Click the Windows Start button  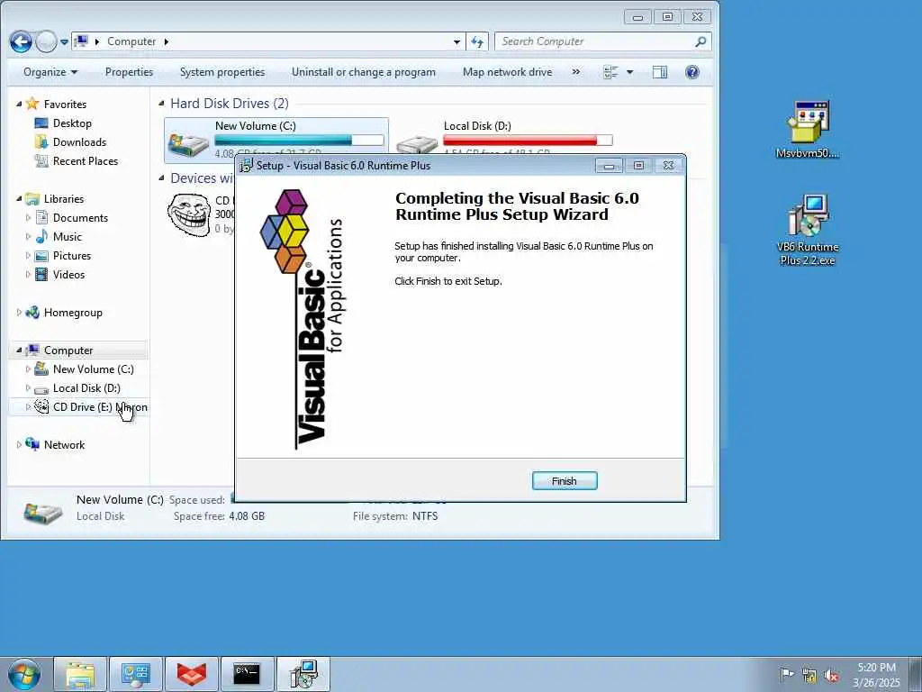tap(24, 674)
